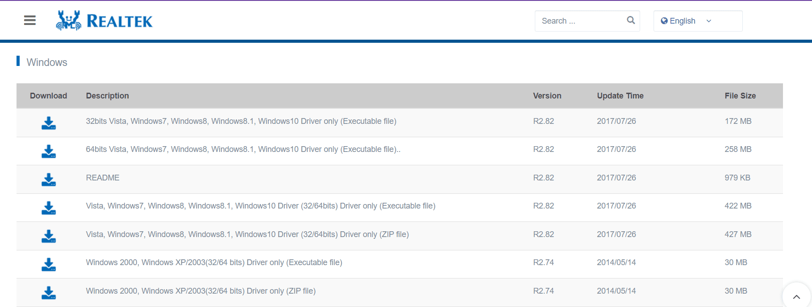Open the hamburger navigation menu
Viewport: 812px width, 307px height.
click(30, 20)
